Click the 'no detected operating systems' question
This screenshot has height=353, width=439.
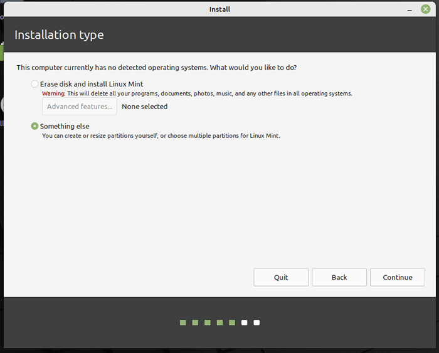[157, 68]
